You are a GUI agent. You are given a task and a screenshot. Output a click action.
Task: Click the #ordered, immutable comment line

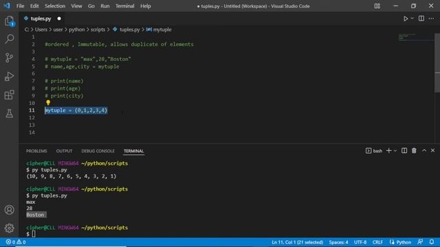point(119,44)
